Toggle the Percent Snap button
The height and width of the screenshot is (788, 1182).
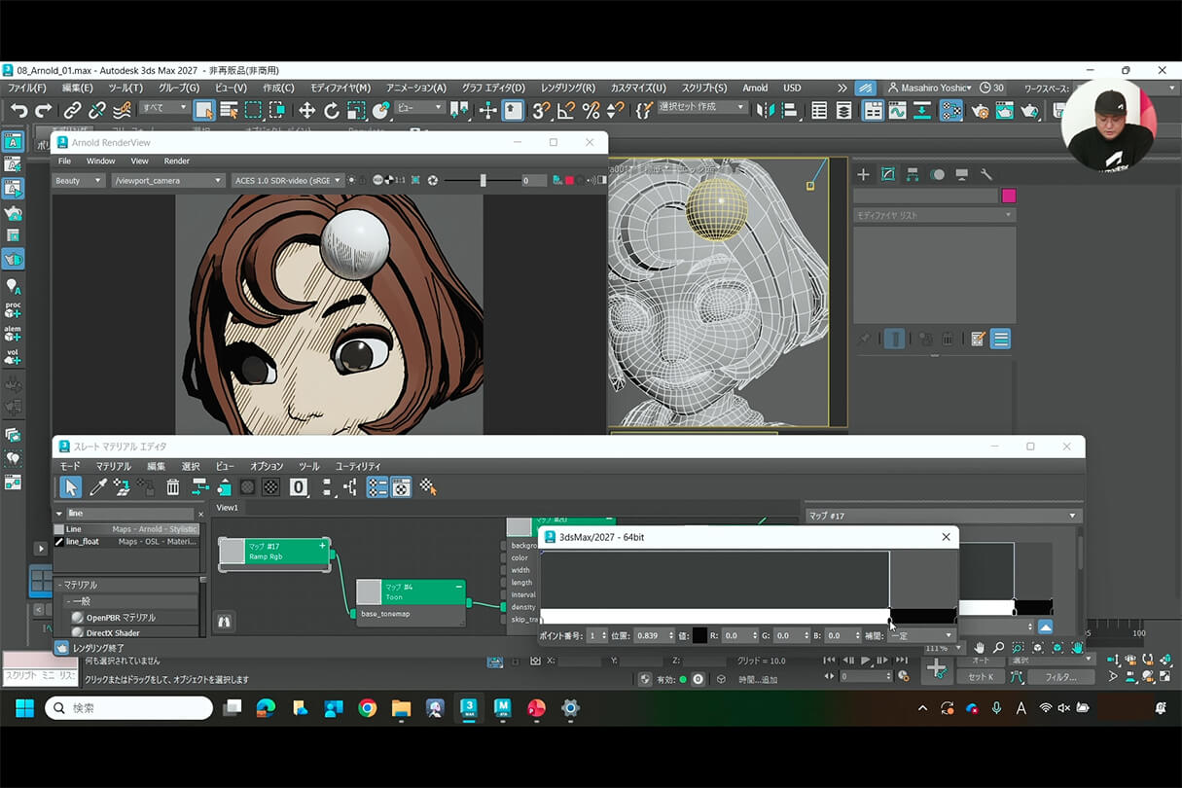591,110
